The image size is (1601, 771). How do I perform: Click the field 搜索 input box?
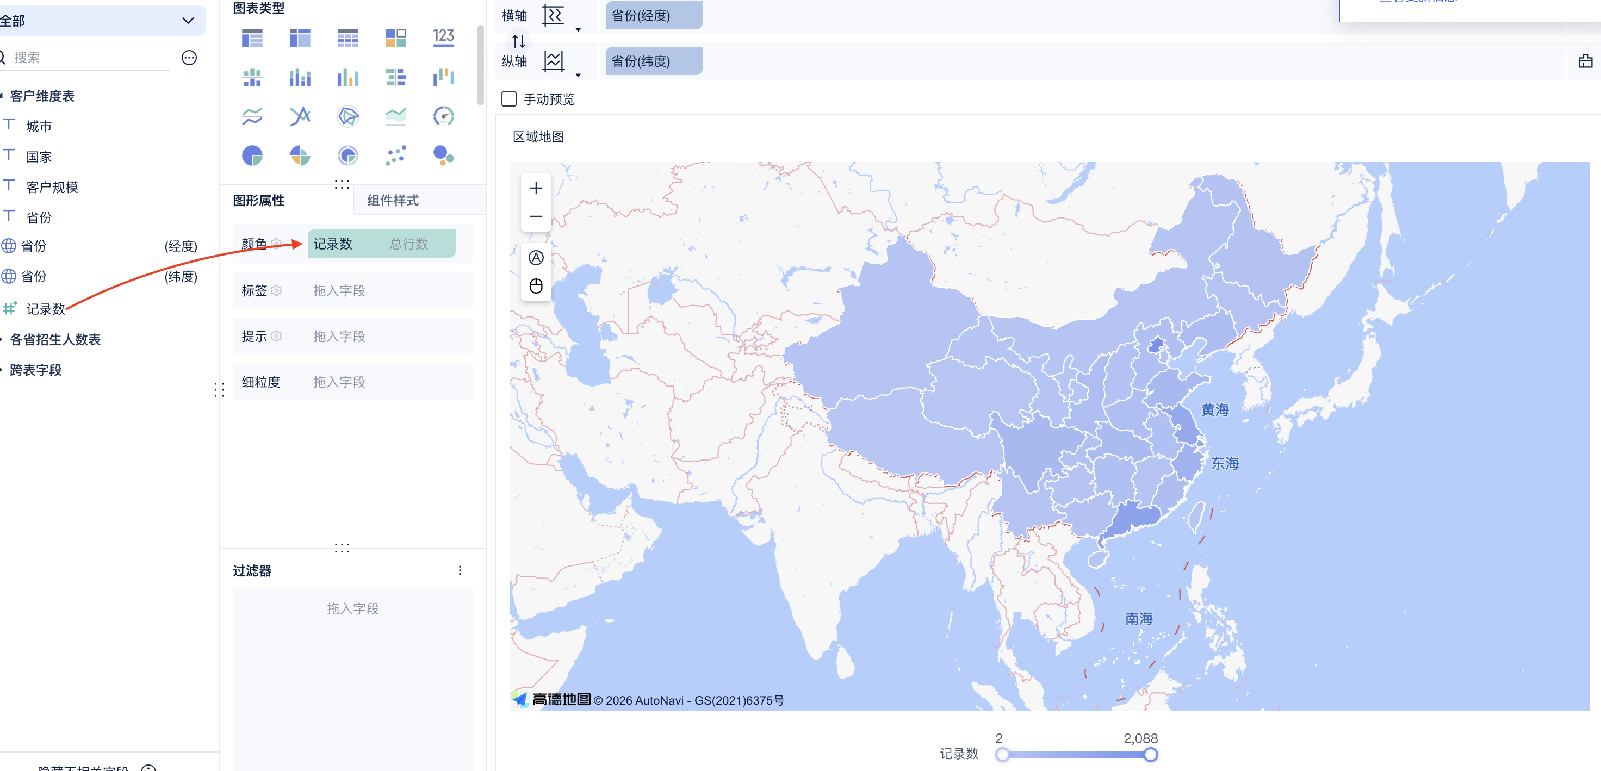click(87, 58)
